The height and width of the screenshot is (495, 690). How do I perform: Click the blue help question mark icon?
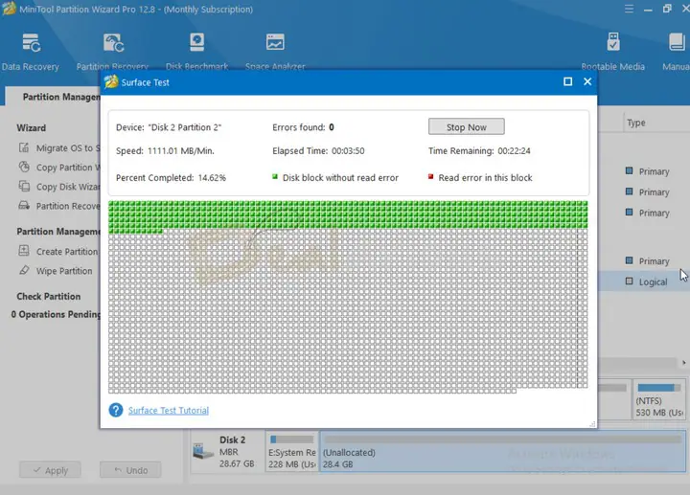coord(116,410)
